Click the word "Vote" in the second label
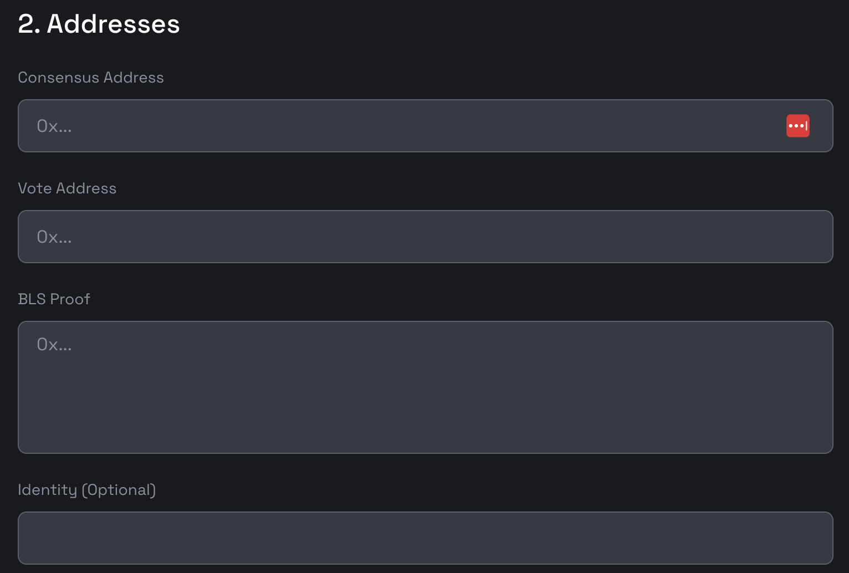Image resolution: width=849 pixels, height=573 pixels. click(x=35, y=188)
